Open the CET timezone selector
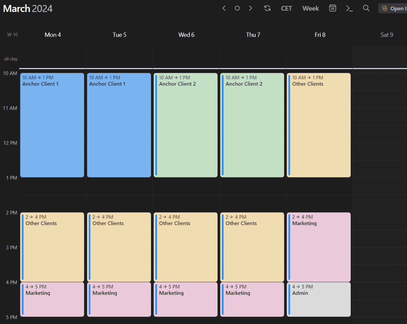Image resolution: width=407 pixels, height=324 pixels. pyautogui.click(x=287, y=8)
